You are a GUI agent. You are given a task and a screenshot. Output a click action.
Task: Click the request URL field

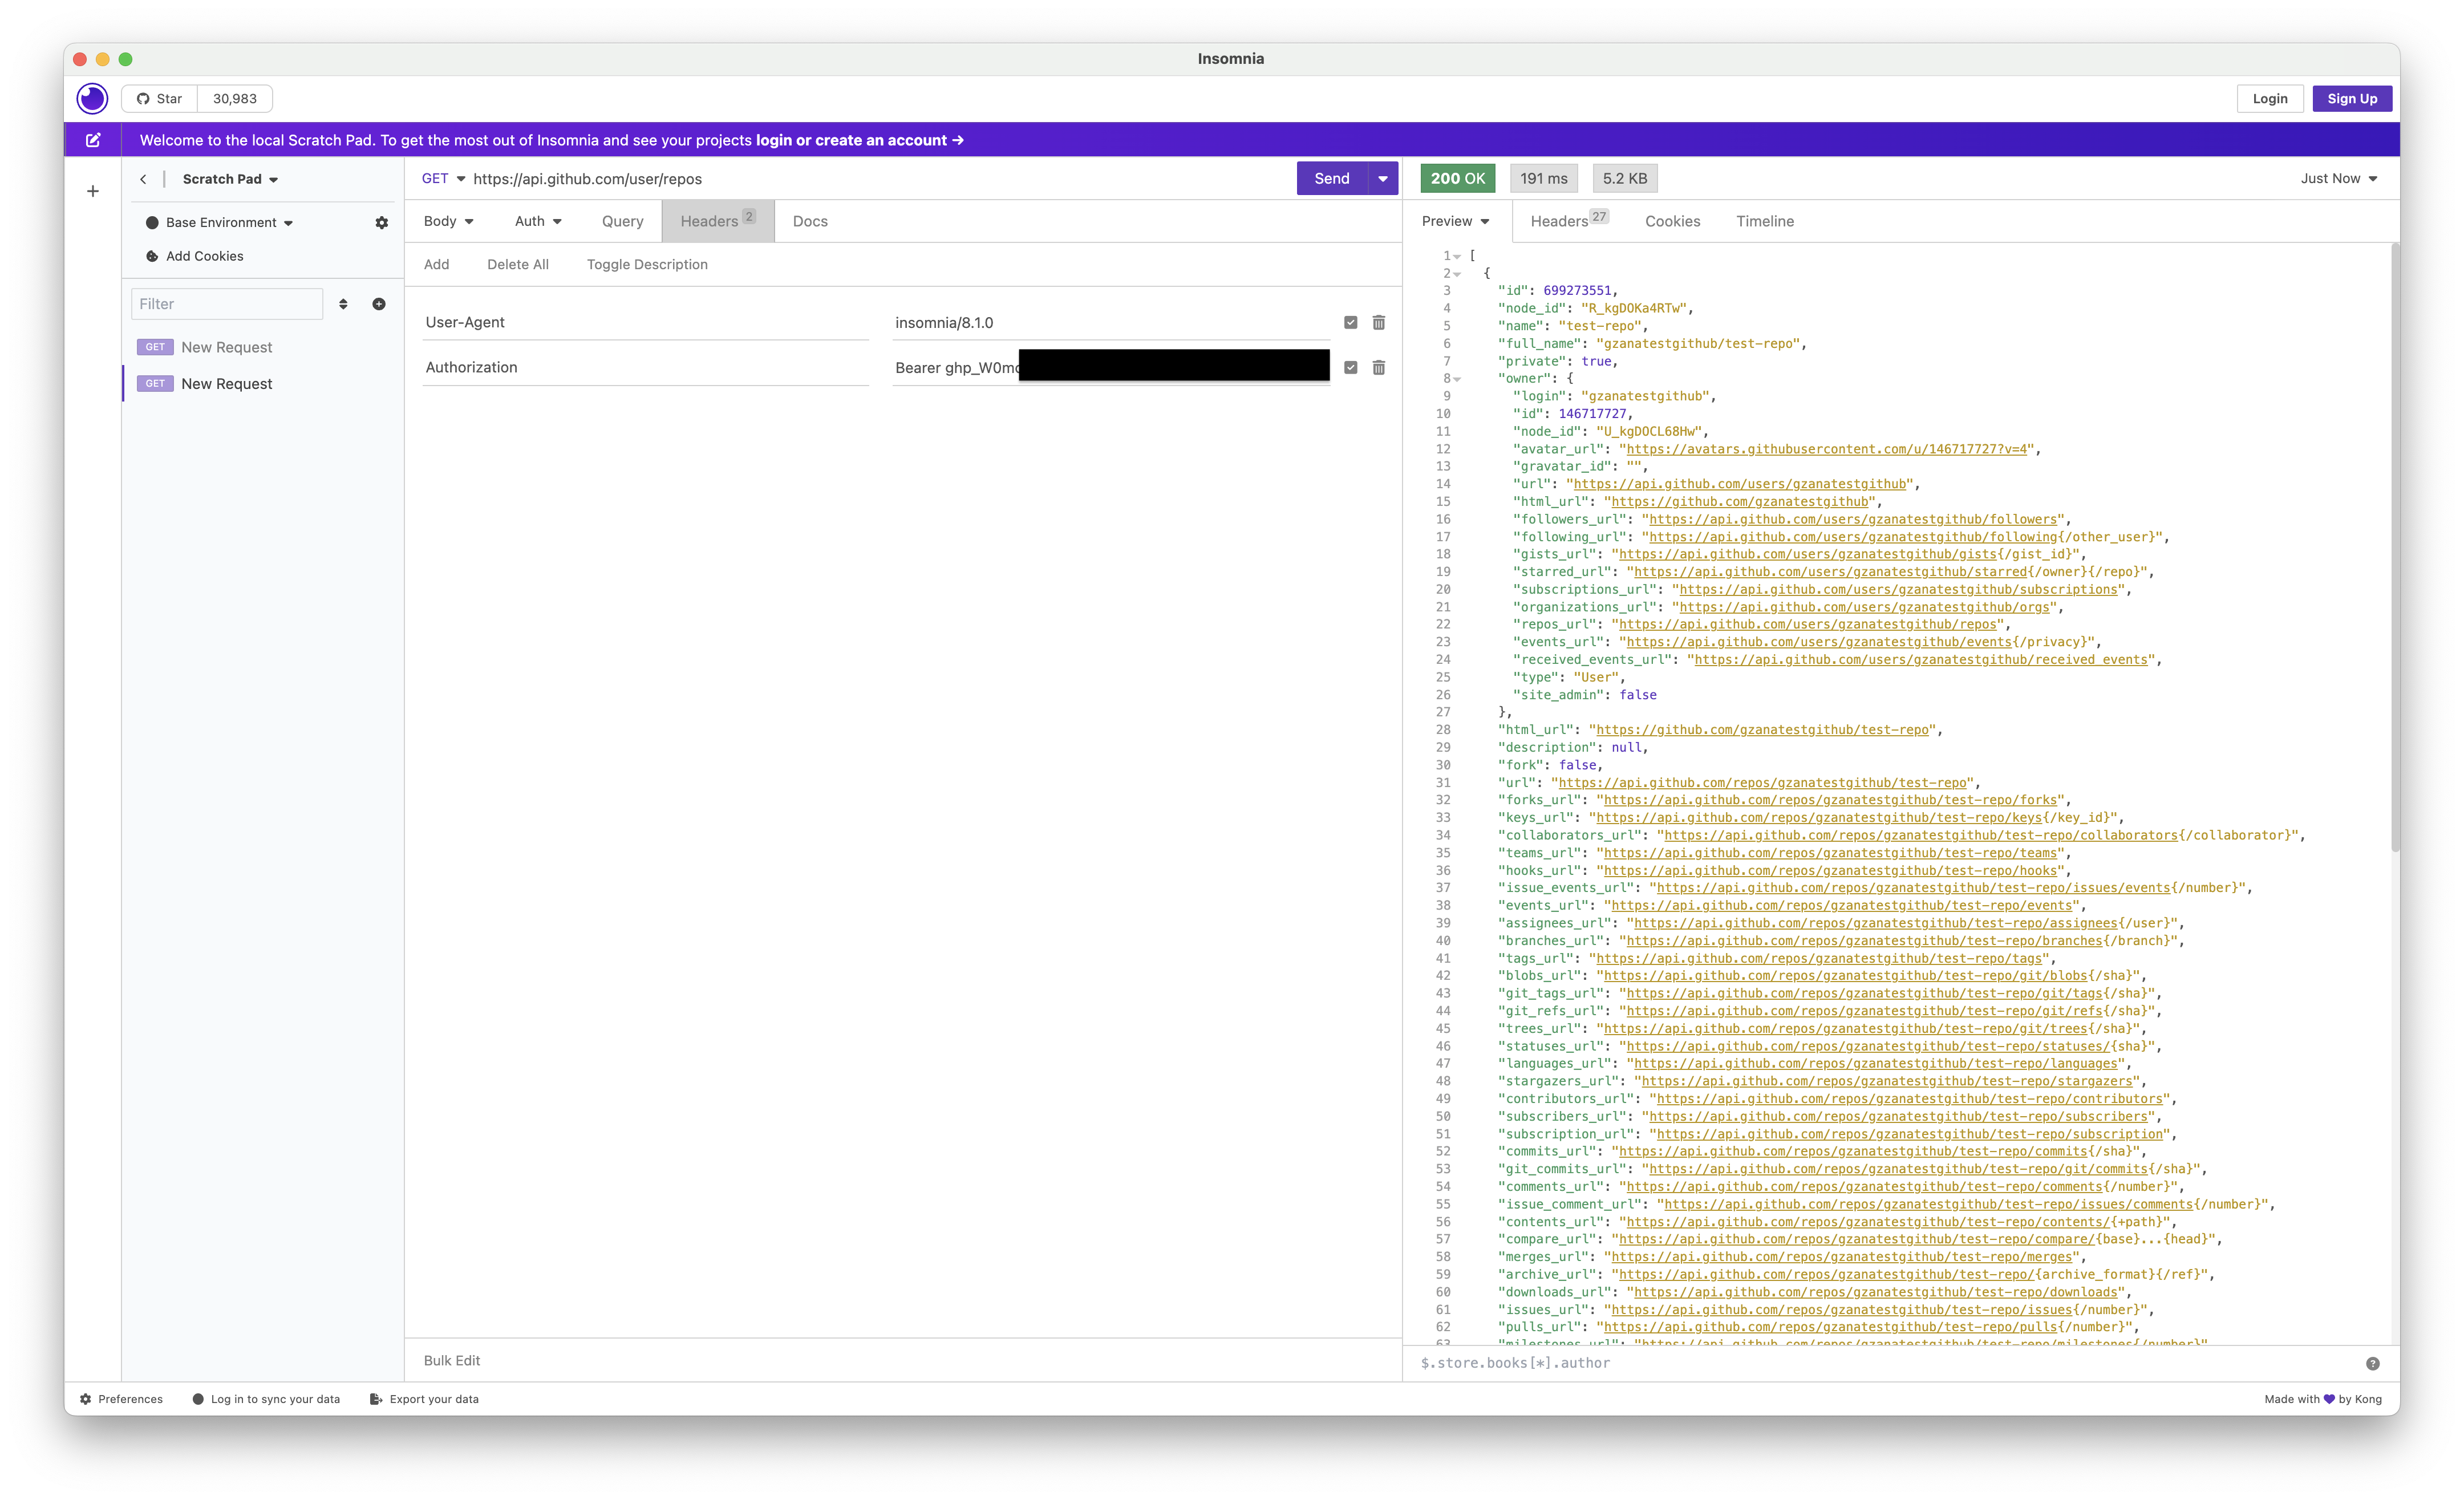(x=880, y=179)
